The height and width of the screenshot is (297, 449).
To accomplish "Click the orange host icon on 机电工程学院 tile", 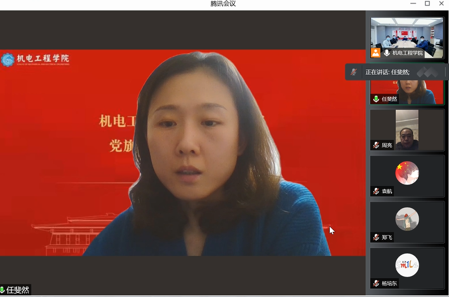I will point(376,53).
